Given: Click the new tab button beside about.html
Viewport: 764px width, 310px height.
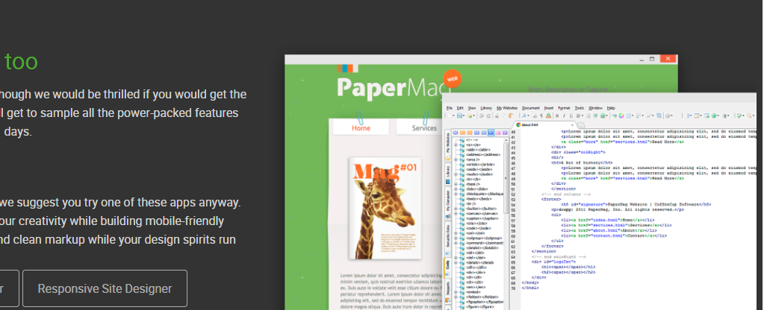Looking at the screenshot, I should pos(581,126).
